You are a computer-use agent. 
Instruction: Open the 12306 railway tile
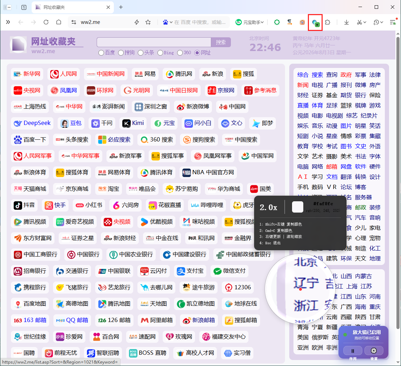[x=238, y=288]
